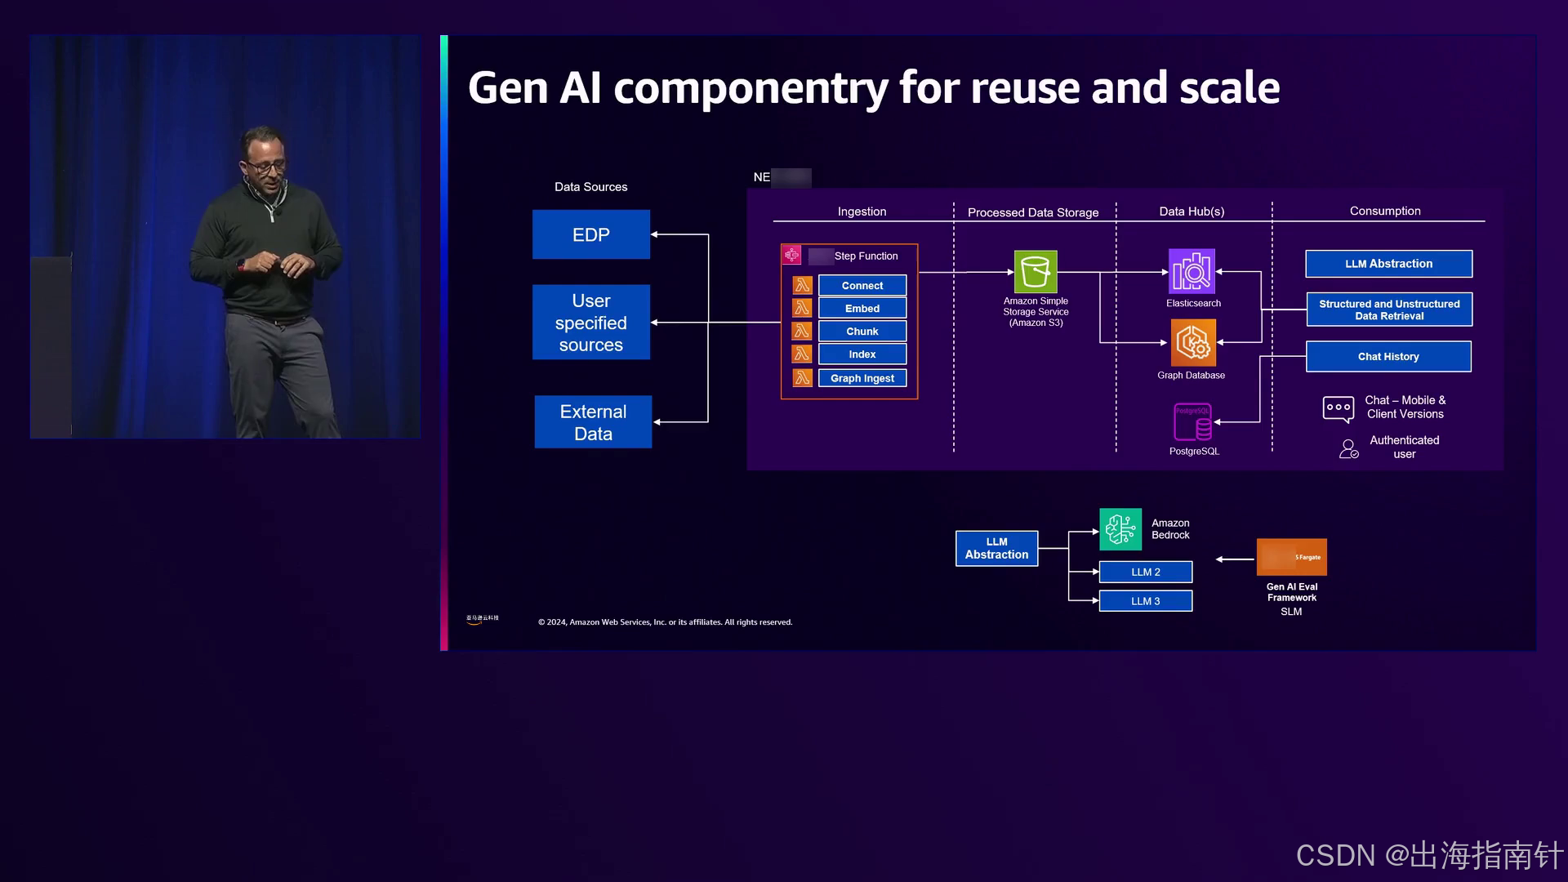Click the Graph Ingest step
The width and height of the screenshot is (1568, 882).
click(x=862, y=378)
